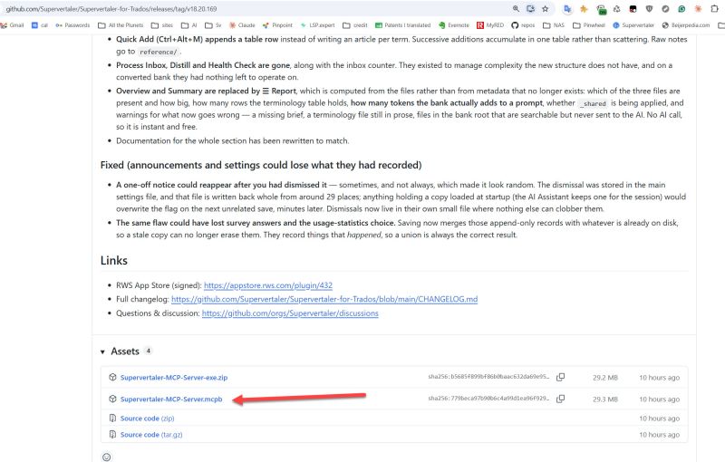Open the Pinwheel bookmark folder
The height and width of the screenshot is (462, 725).
(588, 25)
